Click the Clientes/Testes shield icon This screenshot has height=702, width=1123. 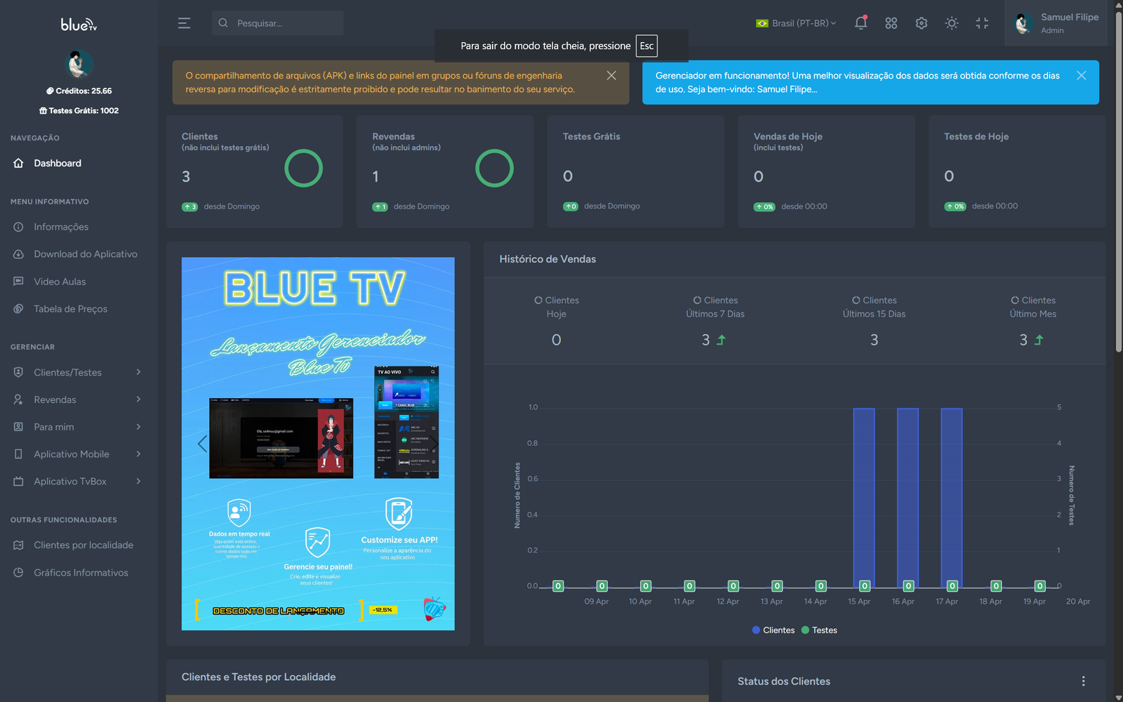click(x=18, y=372)
